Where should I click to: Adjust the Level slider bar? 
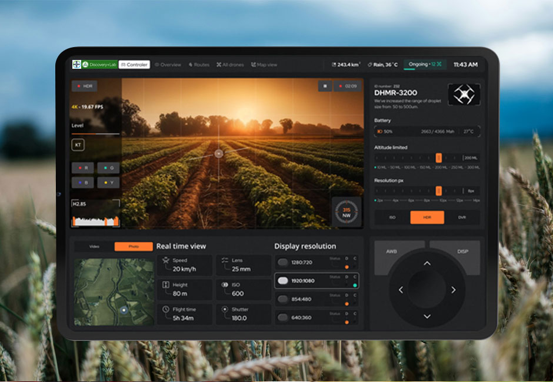coord(95,134)
